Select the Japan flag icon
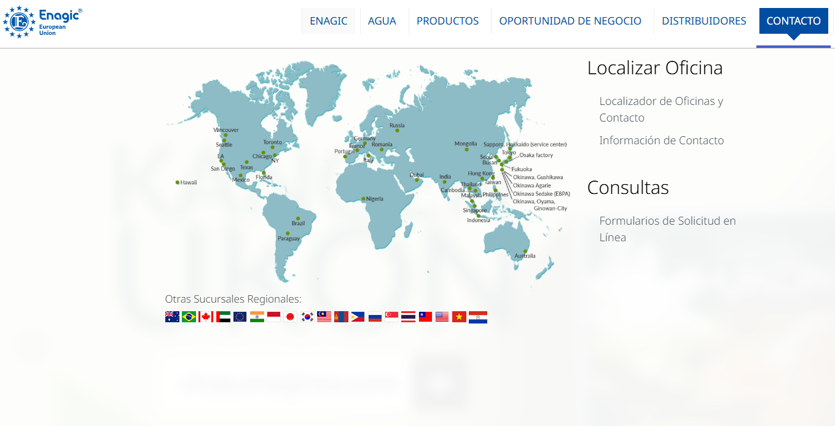Viewport: 835px width, 426px height. point(291,317)
